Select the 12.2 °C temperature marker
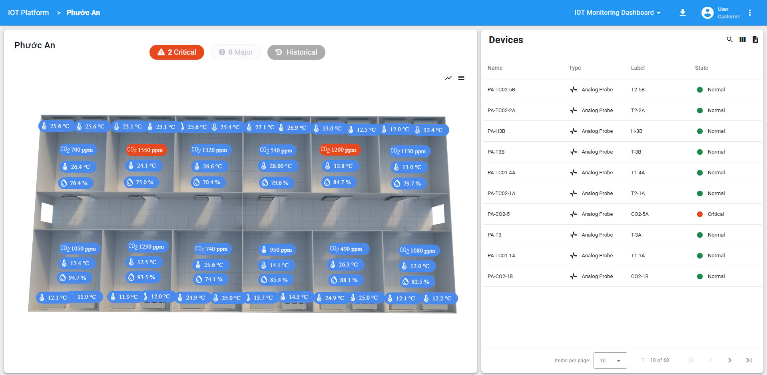The image size is (767, 375). pos(439,298)
